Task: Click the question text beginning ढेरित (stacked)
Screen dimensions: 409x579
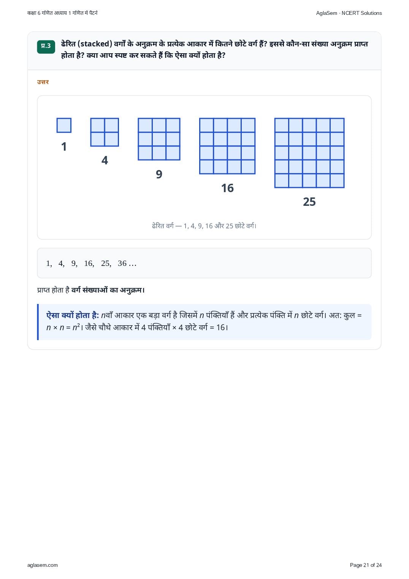Action: (214, 49)
